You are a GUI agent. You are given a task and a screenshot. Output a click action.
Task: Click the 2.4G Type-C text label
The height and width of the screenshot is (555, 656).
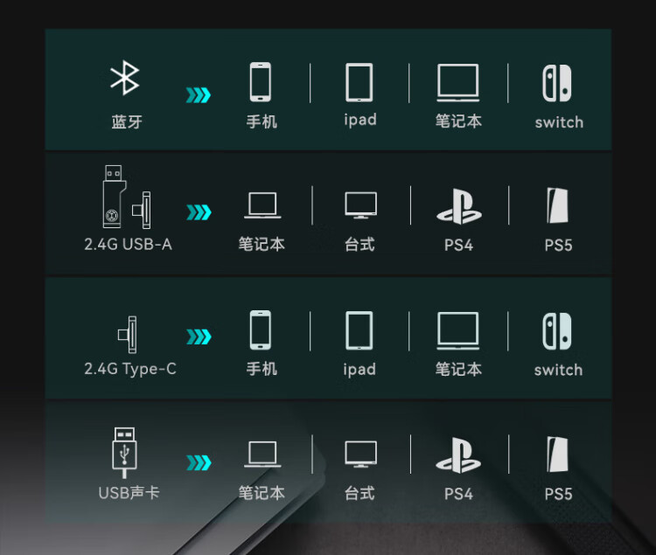pos(130,369)
